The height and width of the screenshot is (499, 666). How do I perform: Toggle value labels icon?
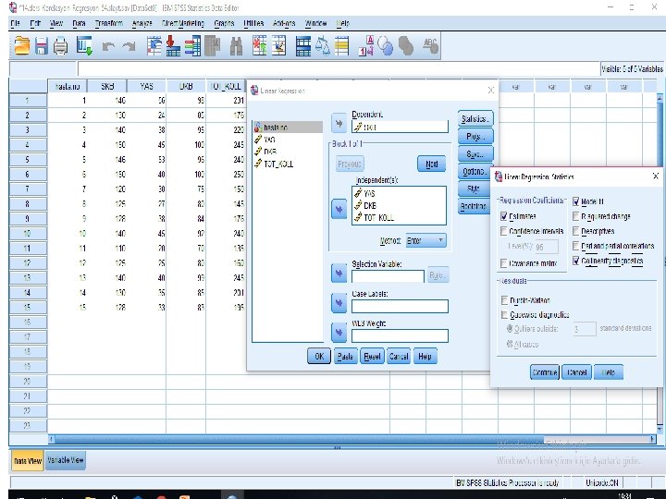point(366,46)
